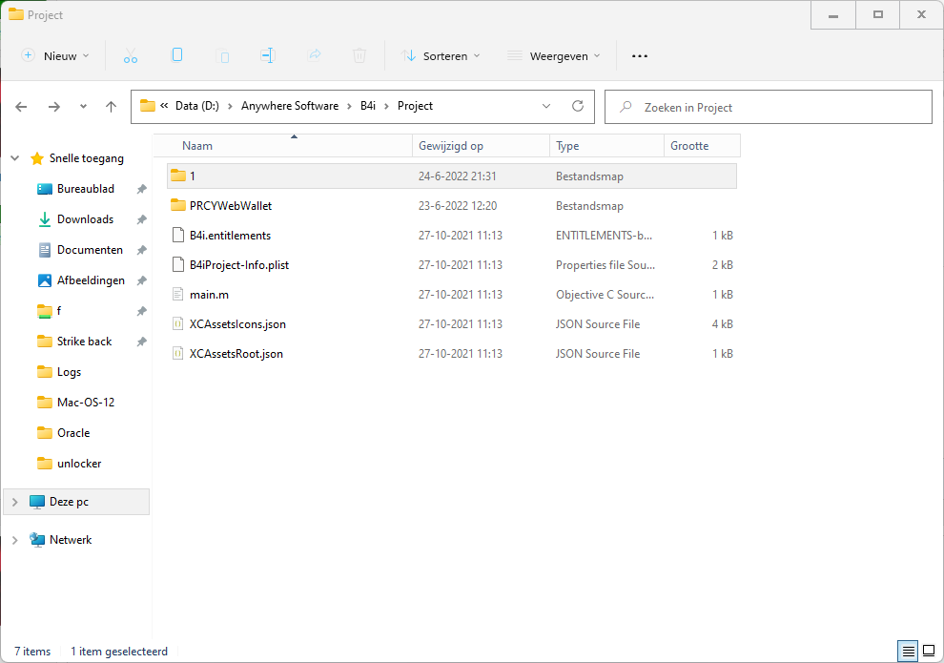The height and width of the screenshot is (663, 944).
Task: Open the address bar history dropdown
Action: (x=546, y=107)
